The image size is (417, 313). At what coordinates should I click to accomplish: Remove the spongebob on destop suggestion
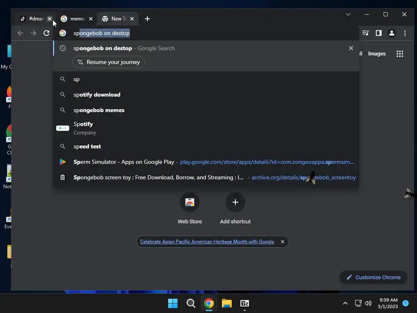pos(351,48)
